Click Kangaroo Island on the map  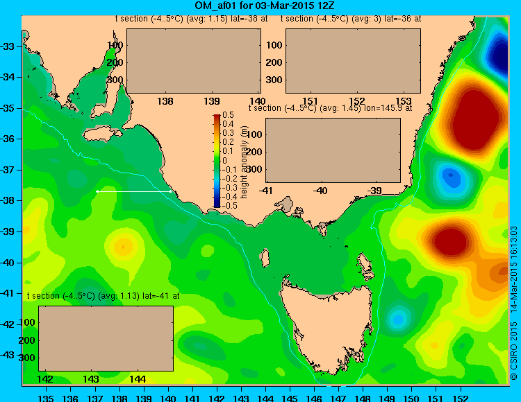tap(102, 133)
